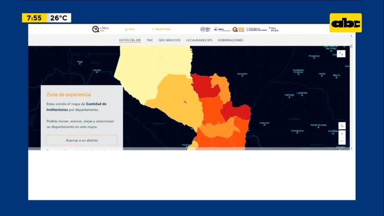Open the TMC tab

150,40
